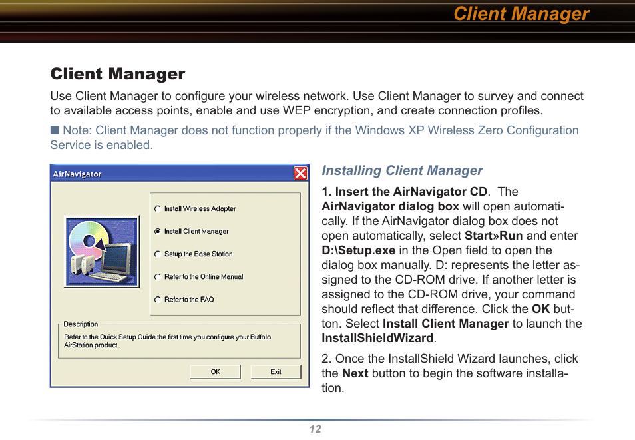Click the OK button in AirNavigator

(215, 372)
